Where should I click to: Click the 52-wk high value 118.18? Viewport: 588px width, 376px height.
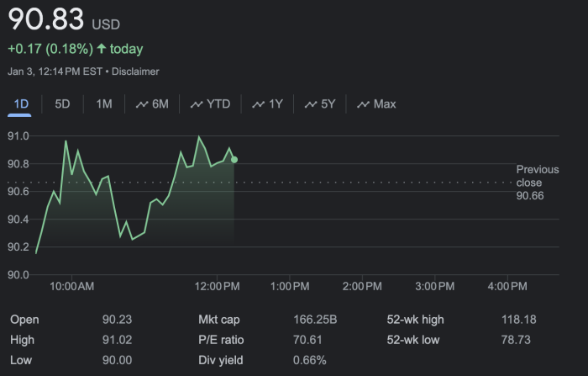519,320
